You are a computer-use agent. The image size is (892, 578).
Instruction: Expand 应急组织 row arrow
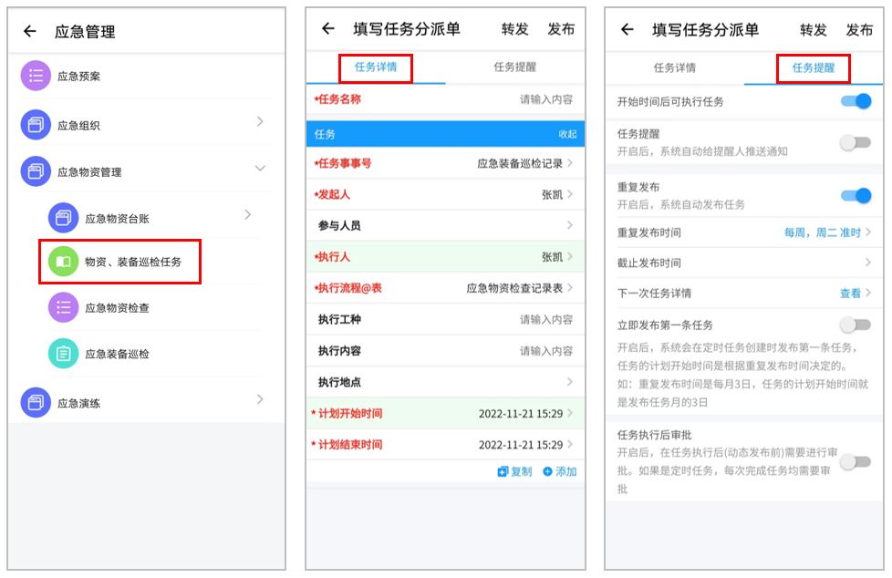[260, 122]
